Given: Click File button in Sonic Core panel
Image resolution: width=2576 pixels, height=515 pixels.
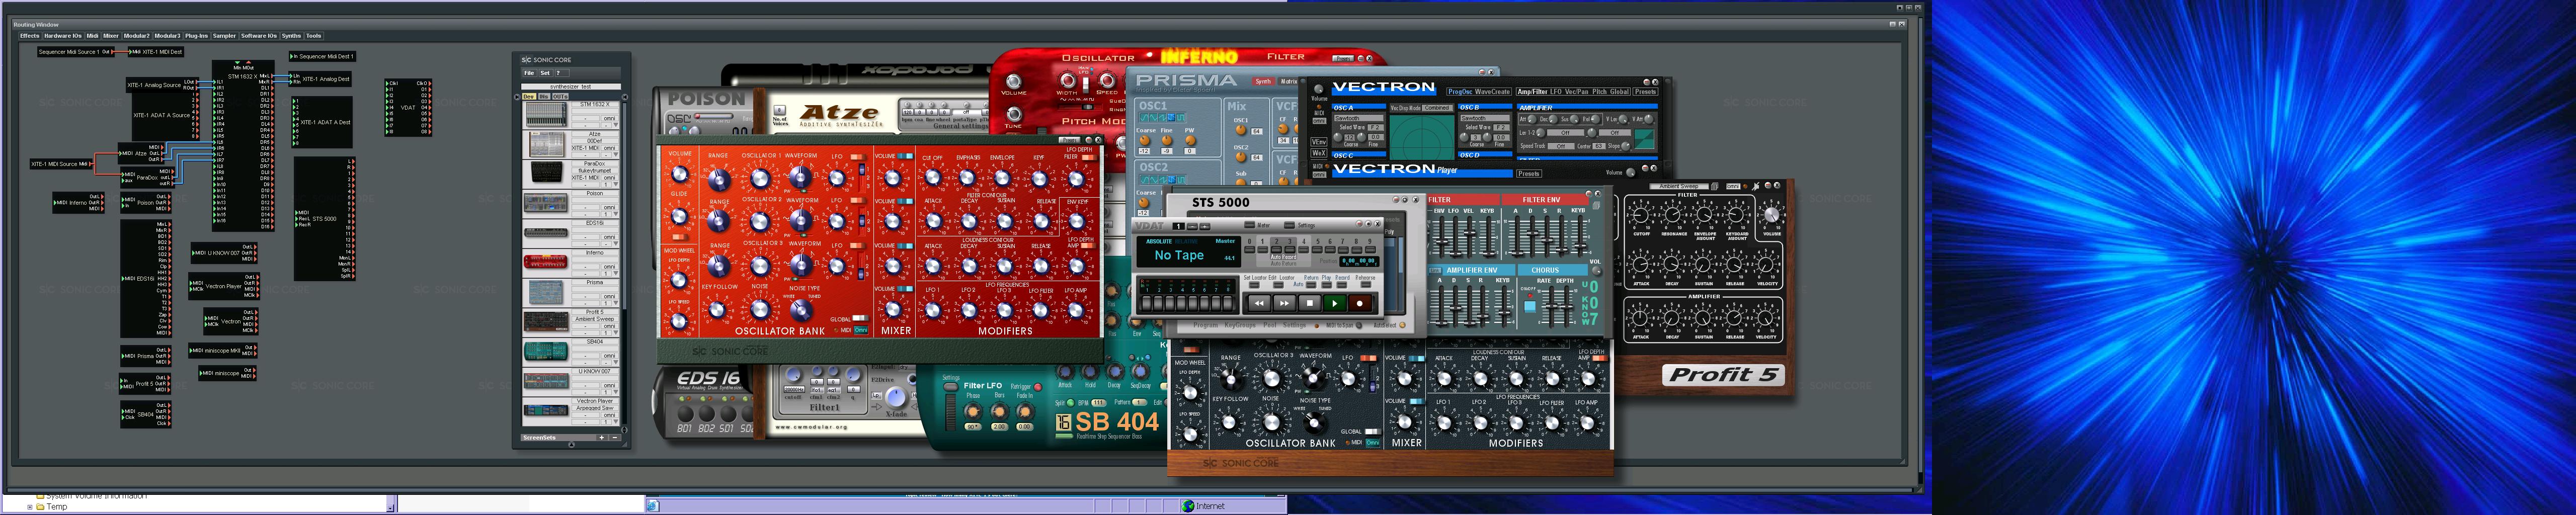Looking at the screenshot, I should click(x=529, y=73).
